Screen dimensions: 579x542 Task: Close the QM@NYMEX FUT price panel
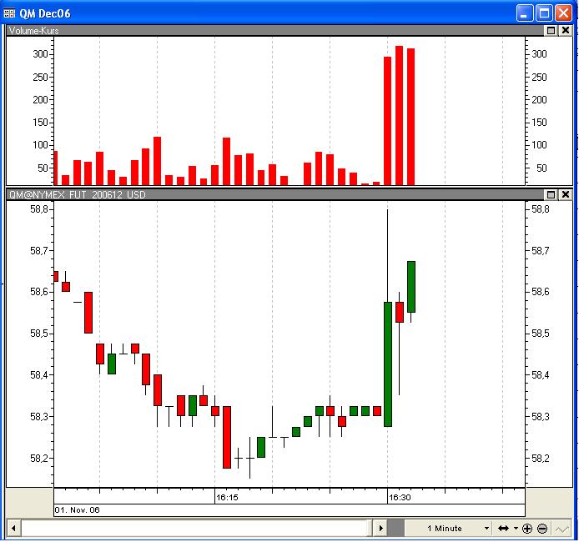coord(566,194)
